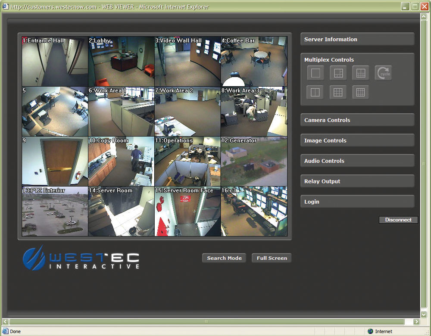Select the 3x3 nine-camera grid layout icon
The height and width of the screenshot is (336, 431).
click(x=338, y=92)
